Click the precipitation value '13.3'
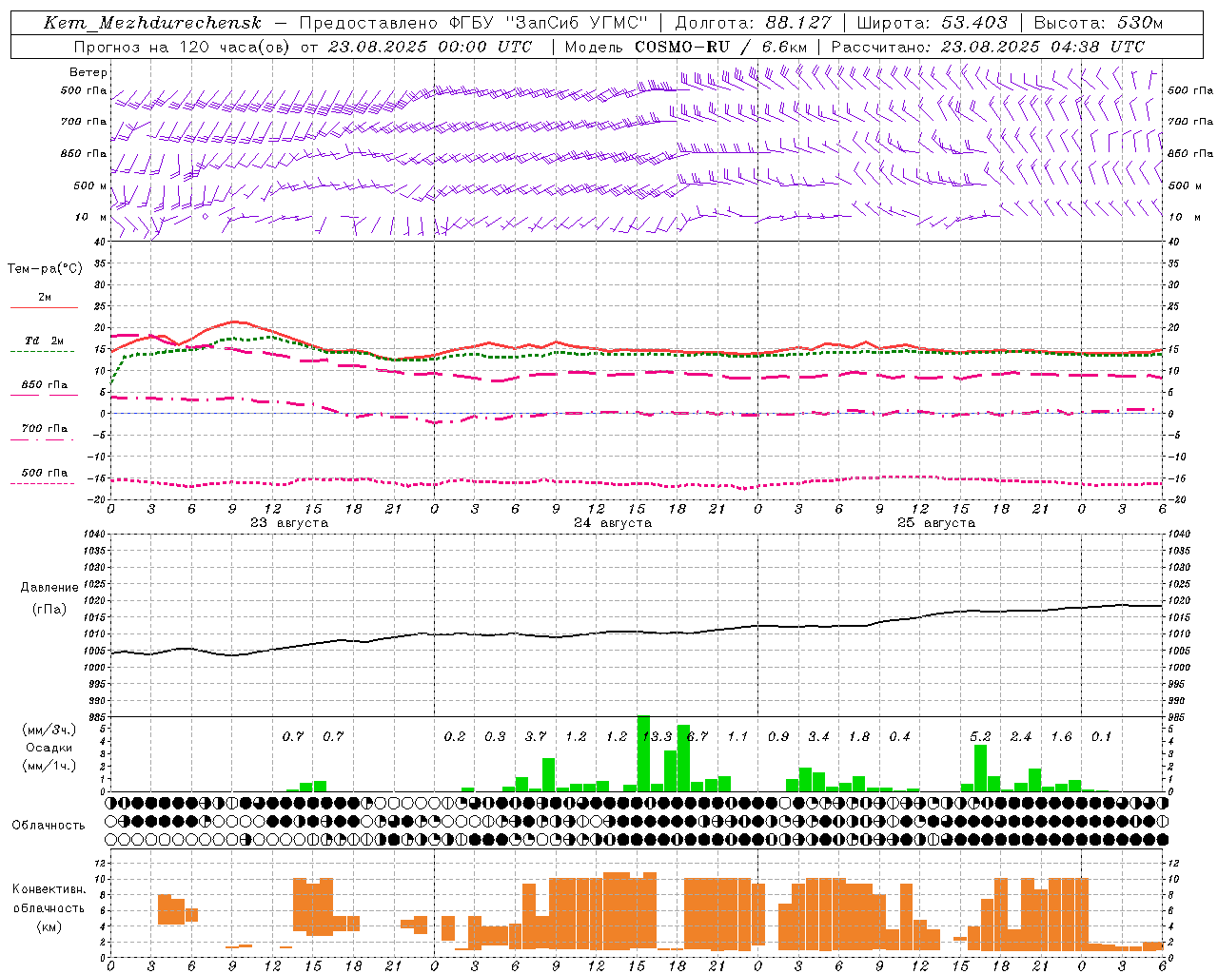This screenshot has width=1218, height=974. click(x=658, y=737)
